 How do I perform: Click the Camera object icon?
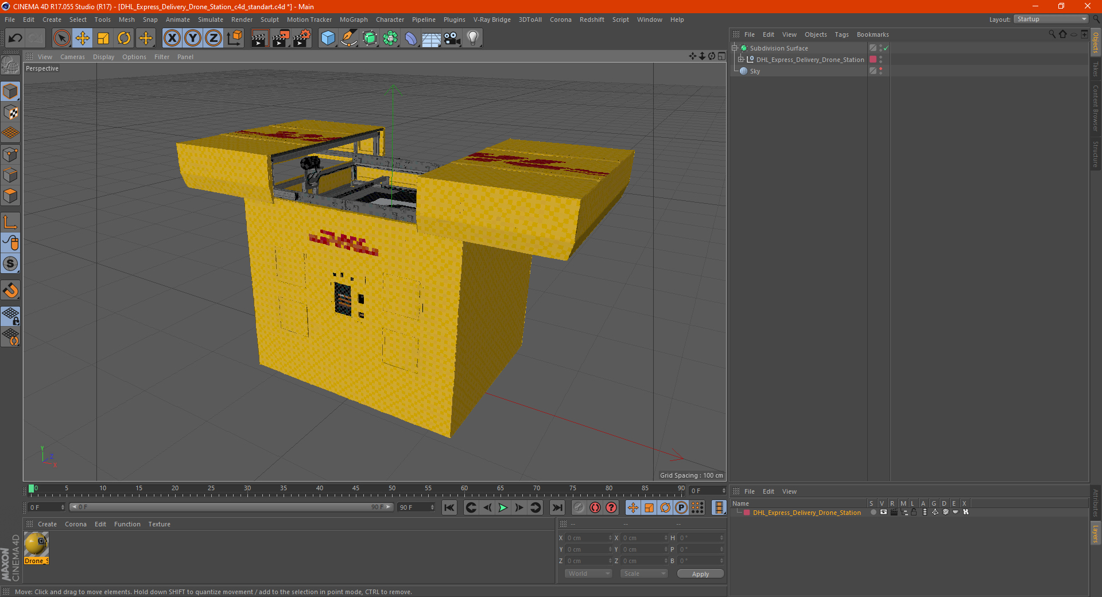pos(452,38)
